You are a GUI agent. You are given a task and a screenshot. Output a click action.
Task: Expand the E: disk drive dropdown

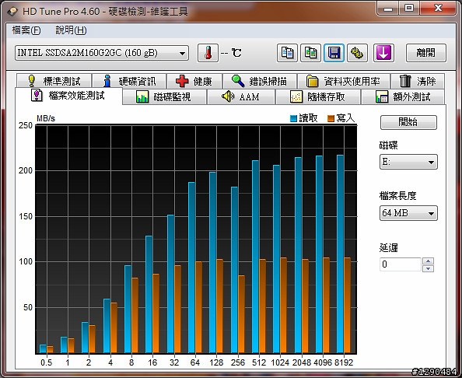408,162
